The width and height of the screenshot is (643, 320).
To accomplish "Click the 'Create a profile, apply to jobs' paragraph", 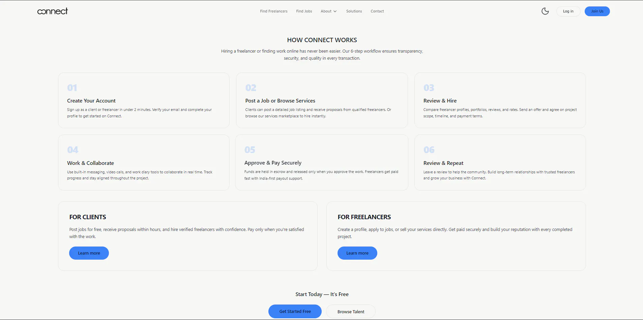I will click(455, 233).
